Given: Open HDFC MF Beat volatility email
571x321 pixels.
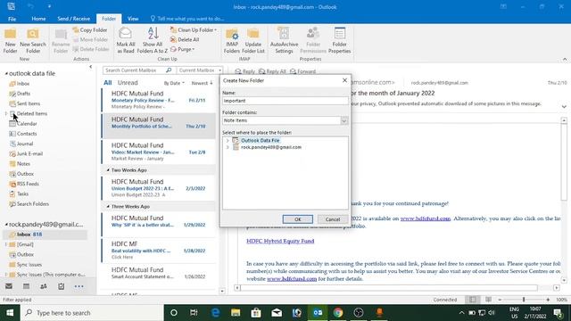Looking at the screenshot, I should click(x=159, y=250).
